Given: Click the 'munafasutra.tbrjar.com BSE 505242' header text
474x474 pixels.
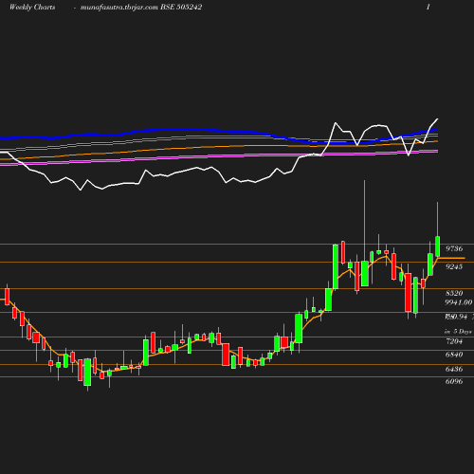Looking at the screenshot, I should click(x=141, y=7).
